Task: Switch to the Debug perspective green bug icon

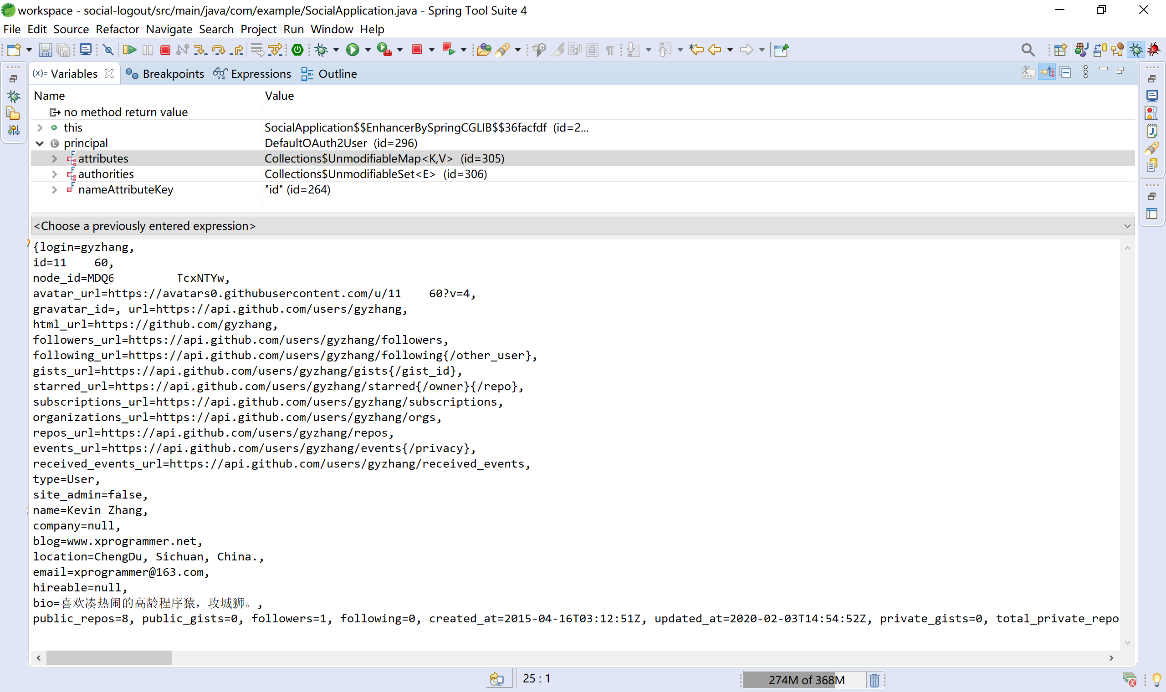Action: 1136,50
